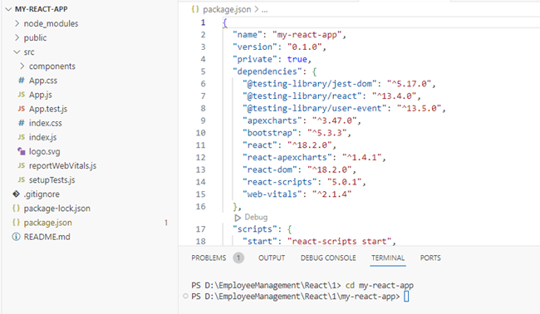540x314 pixels.
Task: Open the DEBUG CONSOLE tab
Action: 328,258
